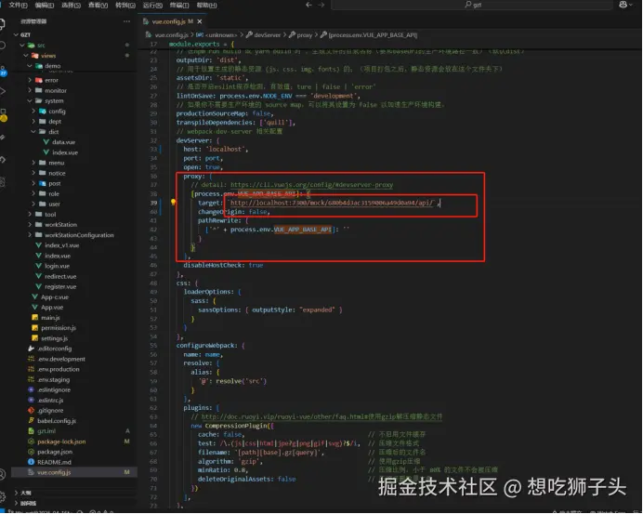
Task: Collapse the views folder
Action: (x=26, y=56)
